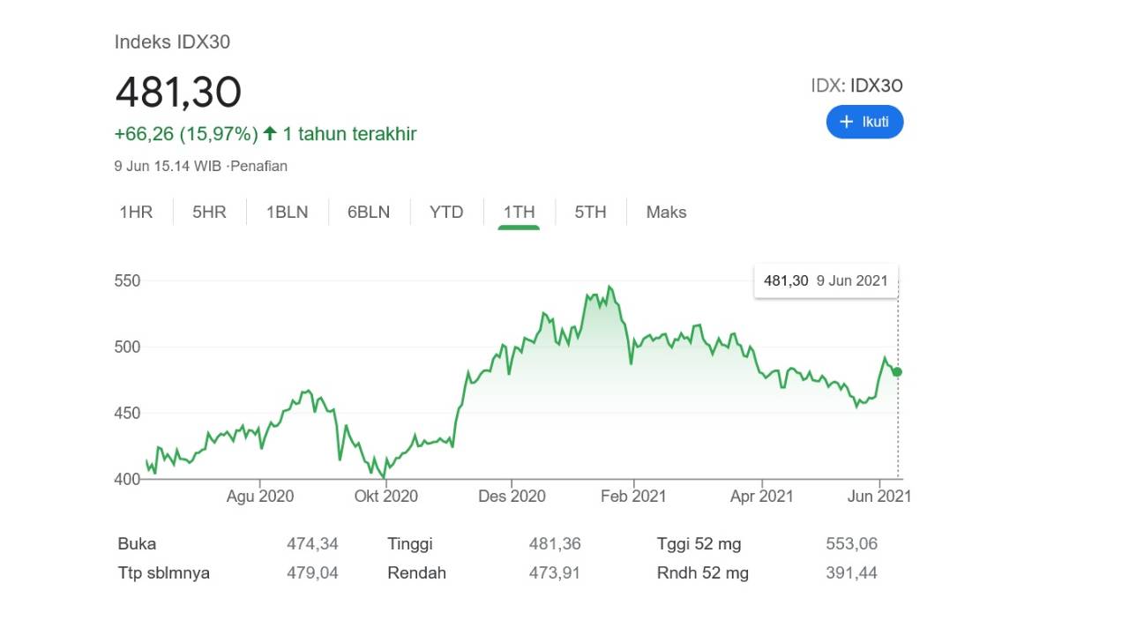Click the plus icon inside Ikuti button
The image size is (1129, 635).
click(x=847, y=122)
